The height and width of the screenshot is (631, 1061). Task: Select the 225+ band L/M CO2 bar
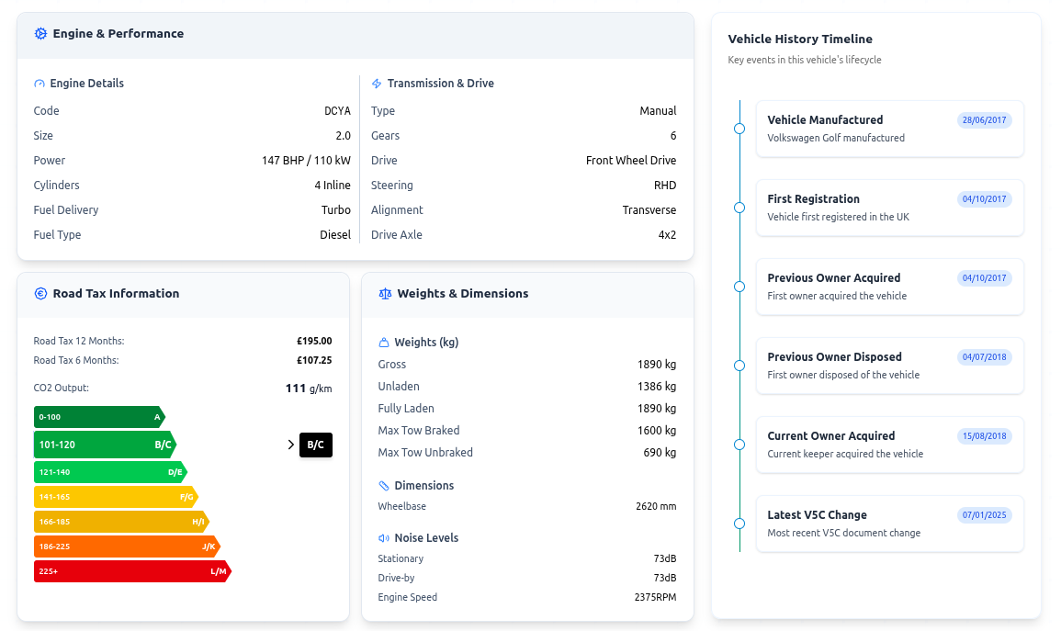click(132, 571)
